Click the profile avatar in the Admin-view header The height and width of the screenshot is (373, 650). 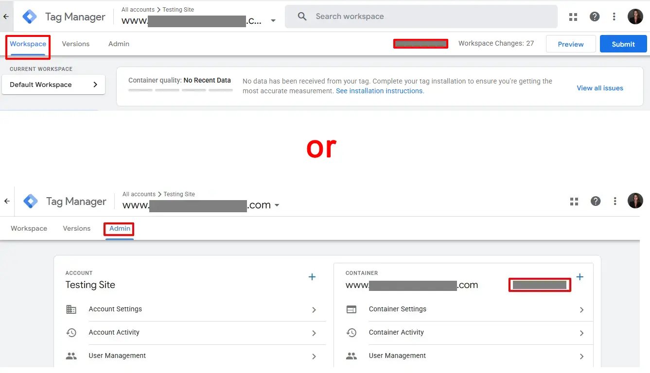click(x=635, y=201)
